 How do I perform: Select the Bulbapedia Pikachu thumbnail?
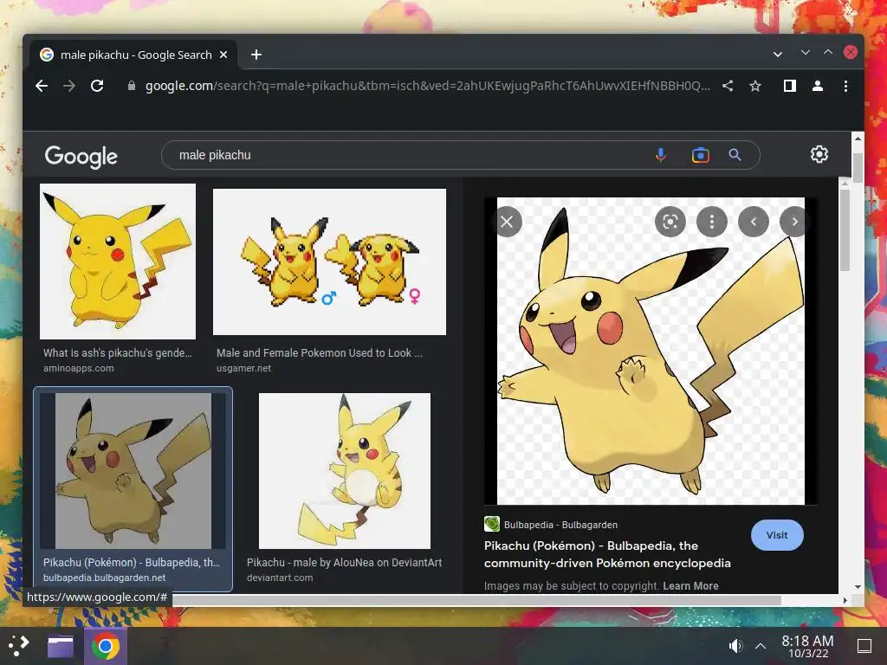coord(133,470)
